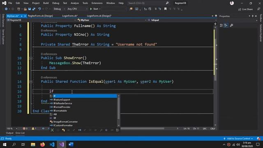
Task: Toggle the target-type expand filter in IntelliSense
Action: [52, 130]
